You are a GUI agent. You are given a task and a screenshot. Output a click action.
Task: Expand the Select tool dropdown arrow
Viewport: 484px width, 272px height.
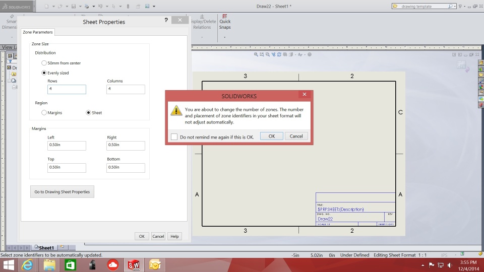(x=120, y=7)
